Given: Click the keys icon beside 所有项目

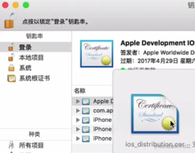Looking at the screenshot, I should coord(11,145).
